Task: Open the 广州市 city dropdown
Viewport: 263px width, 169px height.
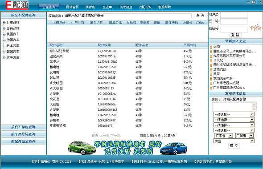Action: (x=244, y=136)
